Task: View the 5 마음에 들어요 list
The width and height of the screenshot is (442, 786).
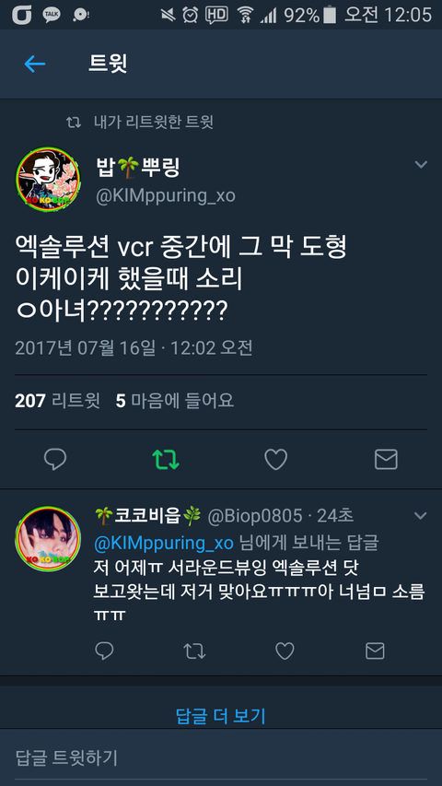Action: [x=175, y=401]
